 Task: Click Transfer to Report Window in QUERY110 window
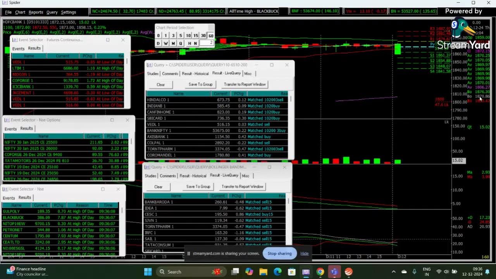245,84
